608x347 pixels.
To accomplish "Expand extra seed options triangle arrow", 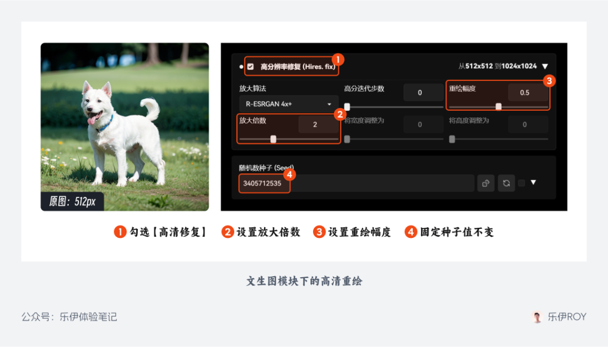I will (533, 182).
